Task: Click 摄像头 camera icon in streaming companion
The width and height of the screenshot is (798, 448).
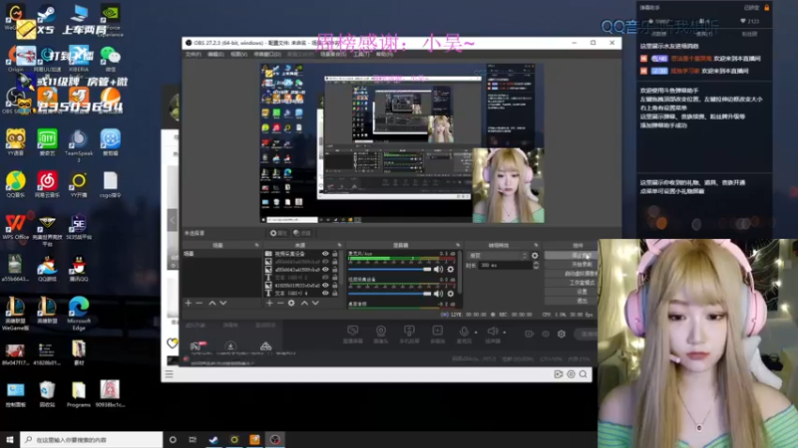Action: (x=381, y=331)
